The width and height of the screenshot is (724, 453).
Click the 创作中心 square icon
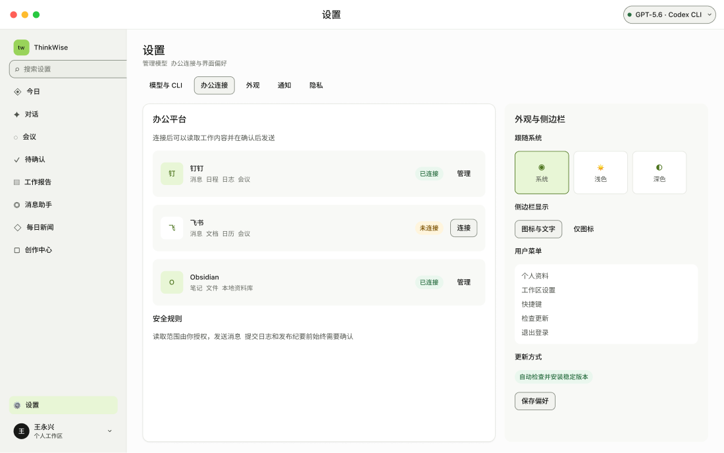point(16,250)
